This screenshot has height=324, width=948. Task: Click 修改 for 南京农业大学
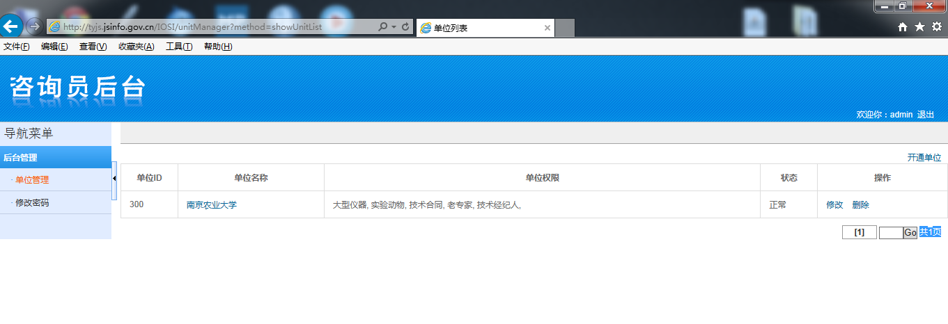[x=834, y=205]
